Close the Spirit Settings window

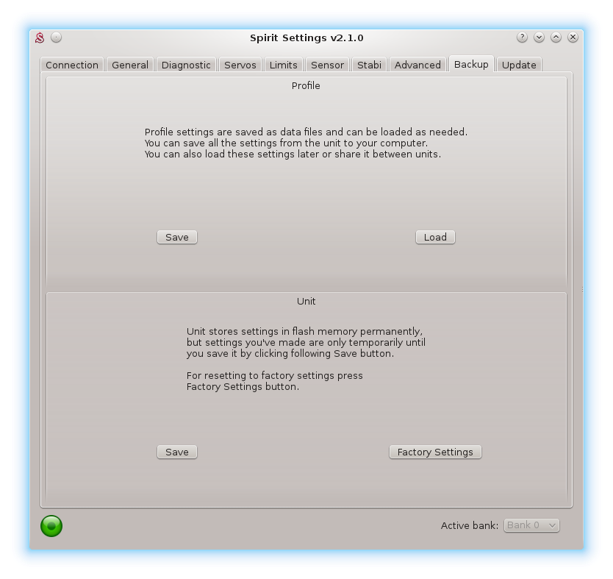click(573, 38)
